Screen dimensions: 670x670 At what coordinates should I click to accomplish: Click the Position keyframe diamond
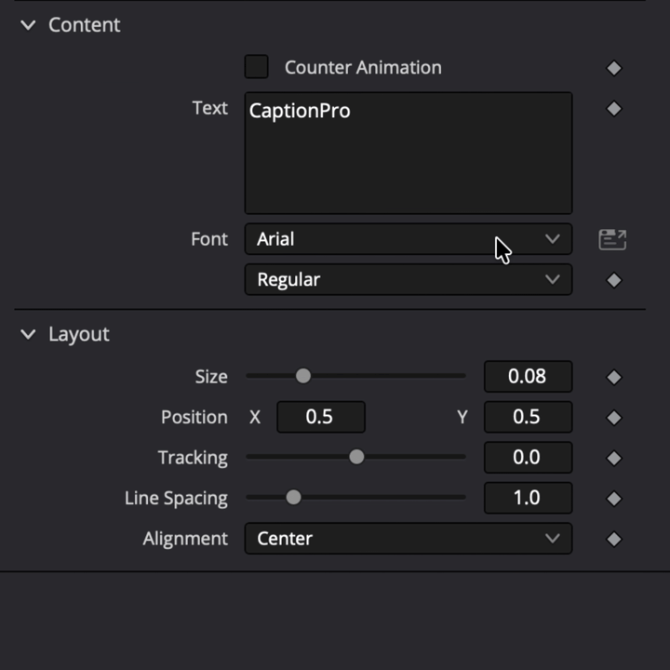pos(614,418)
